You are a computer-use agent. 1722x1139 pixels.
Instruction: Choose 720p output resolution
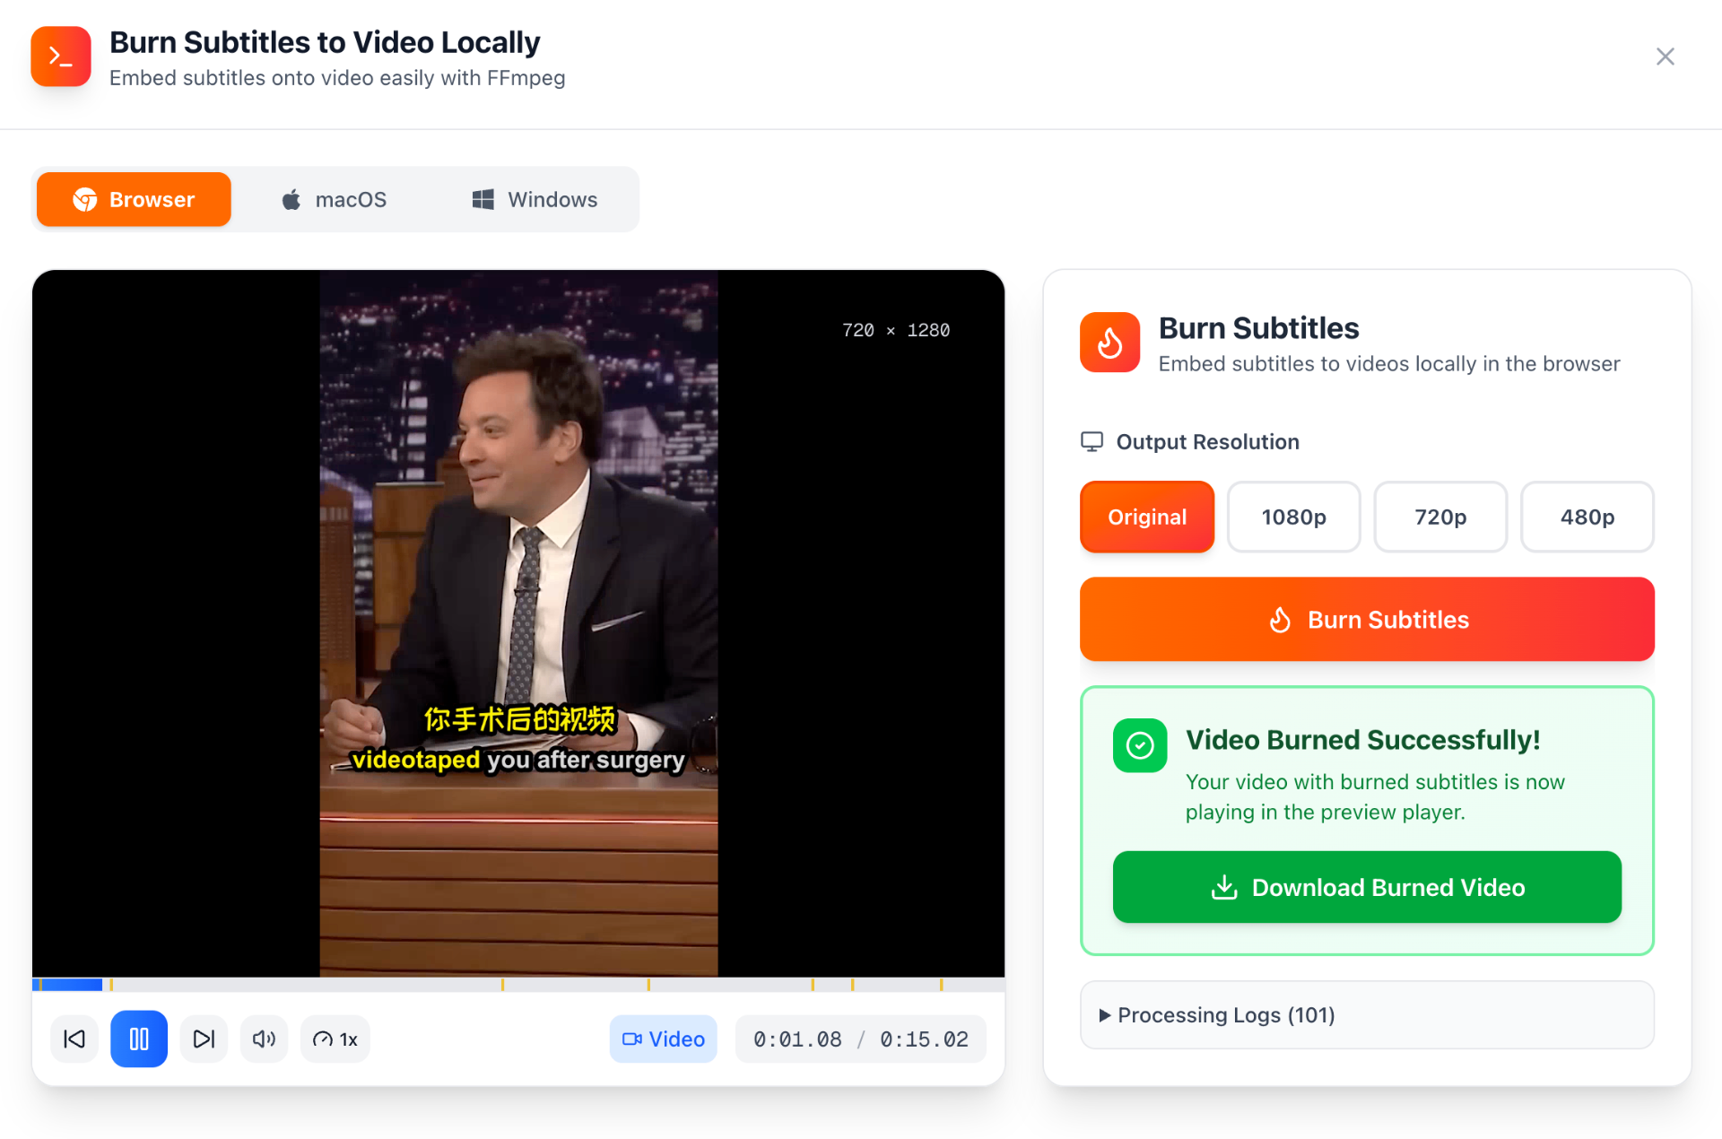(x=1440, y=517)
